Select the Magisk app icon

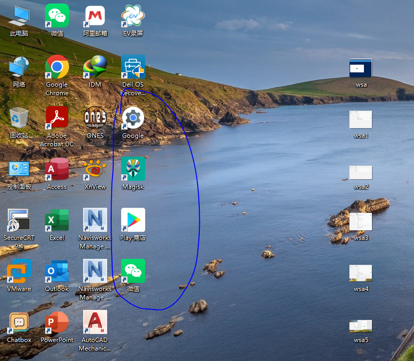133,170
